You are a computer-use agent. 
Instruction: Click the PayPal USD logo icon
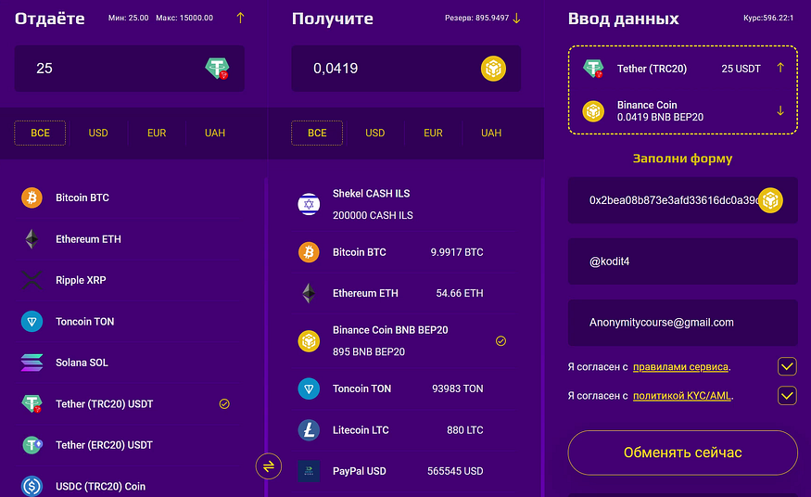309,471
